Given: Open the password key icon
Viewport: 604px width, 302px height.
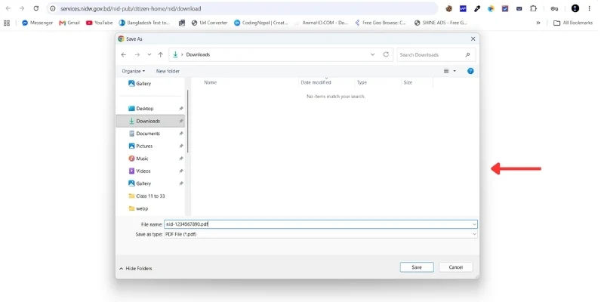Looking at the screenshot, I should coord(554,8).
